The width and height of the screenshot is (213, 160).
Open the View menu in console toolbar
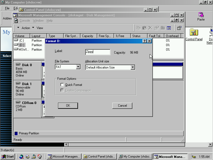click(x=40, y=28)
